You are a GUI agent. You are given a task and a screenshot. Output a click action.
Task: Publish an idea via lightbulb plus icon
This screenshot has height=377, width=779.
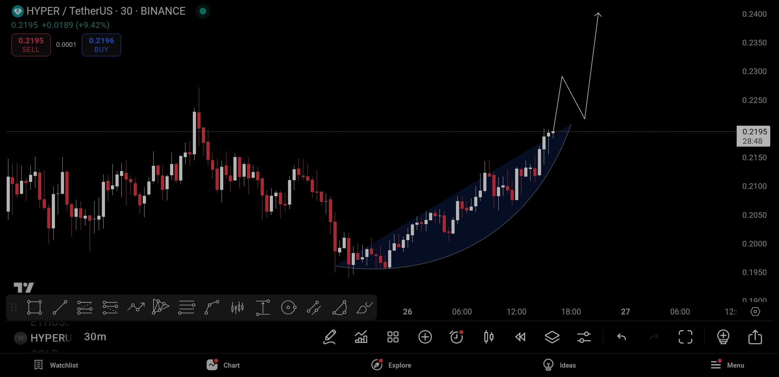pyautogui.click(x=723, y=337)
